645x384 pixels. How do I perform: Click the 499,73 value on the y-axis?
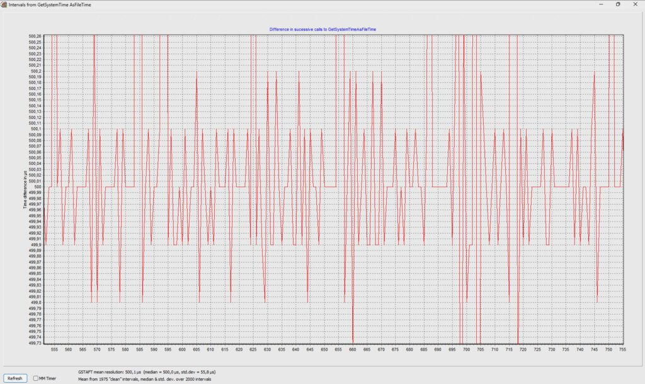pyautogui.click(x=35, y=343)
